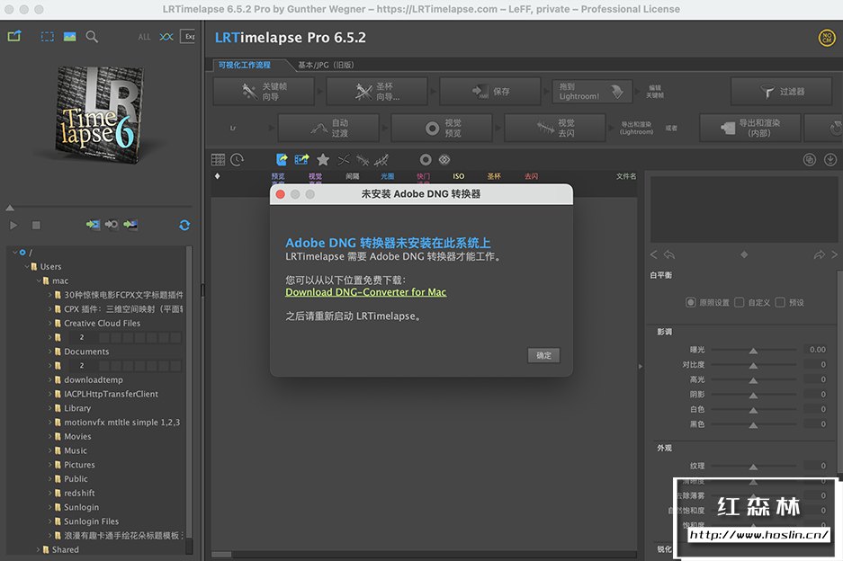Click the preview timeline position marker

click(10, 208)
